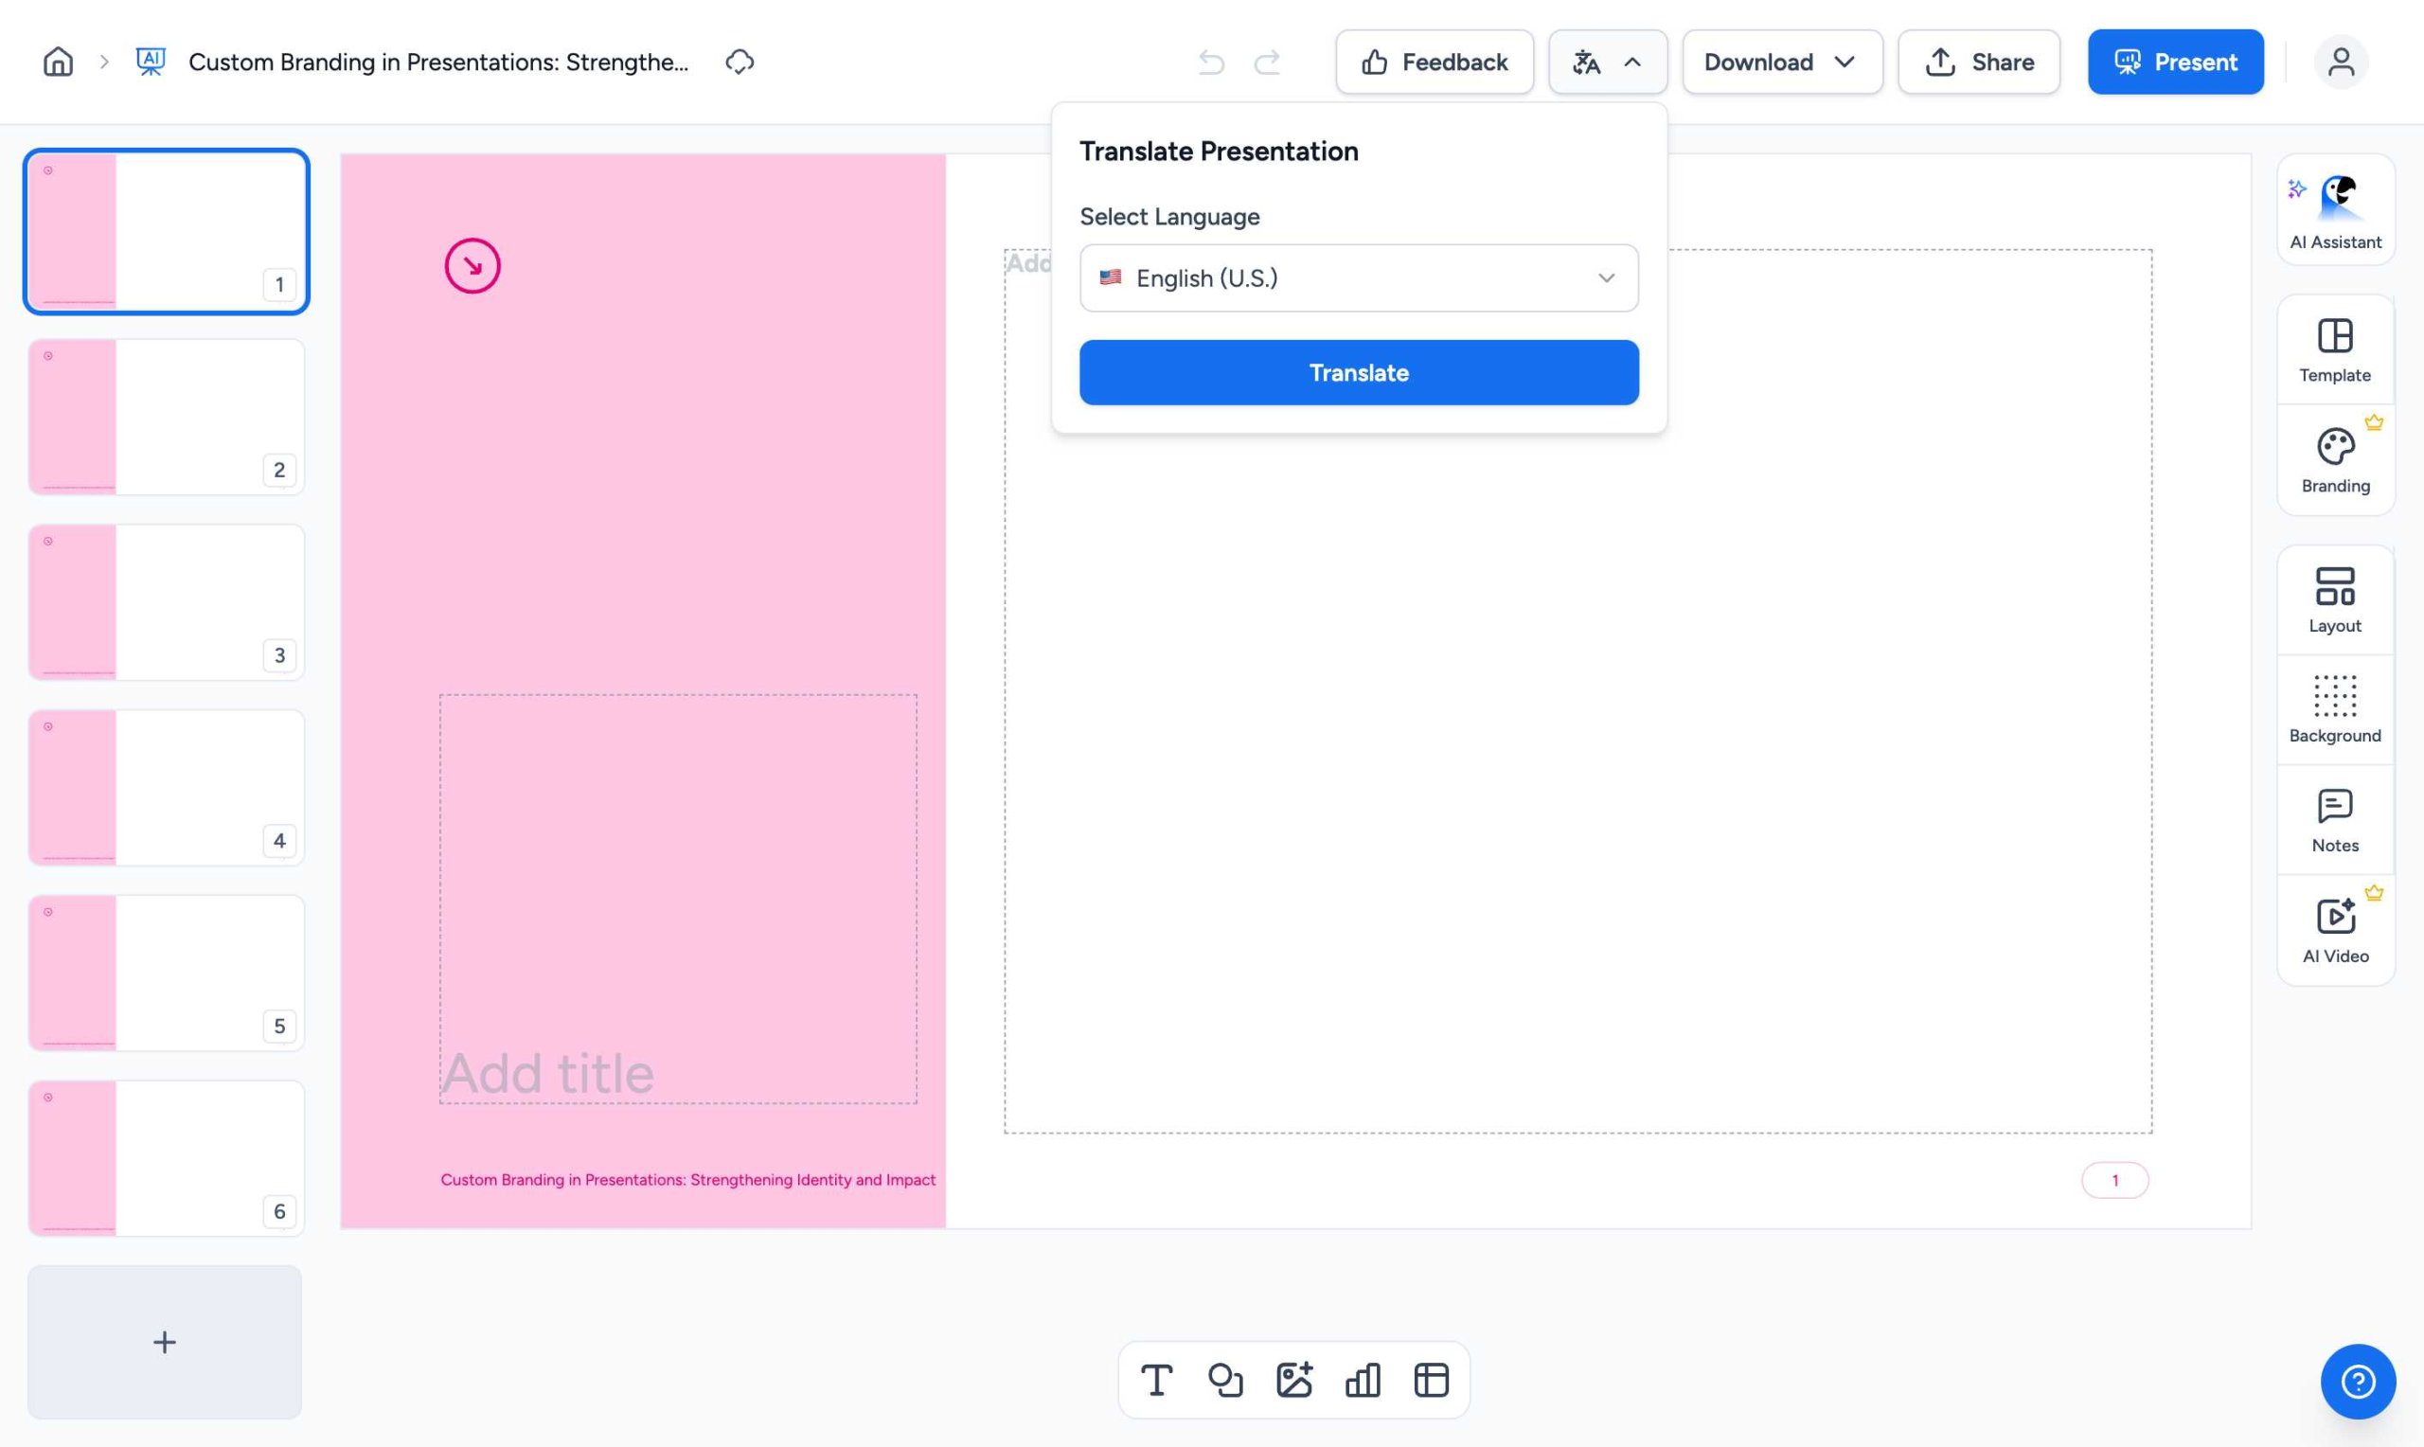Collapse the translate popover with the chevron

click(1631, 62)
